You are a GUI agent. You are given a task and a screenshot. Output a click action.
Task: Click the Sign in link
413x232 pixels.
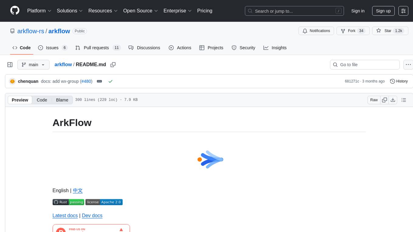pos(358,11)
